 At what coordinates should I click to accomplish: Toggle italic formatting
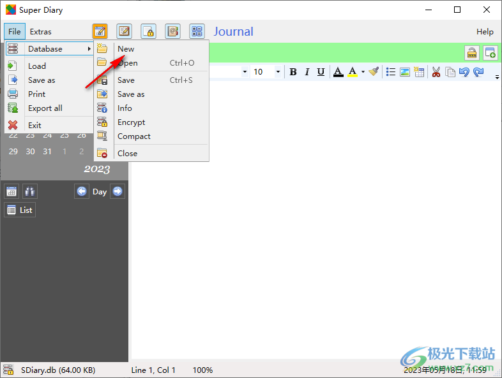tap(307, 72)
